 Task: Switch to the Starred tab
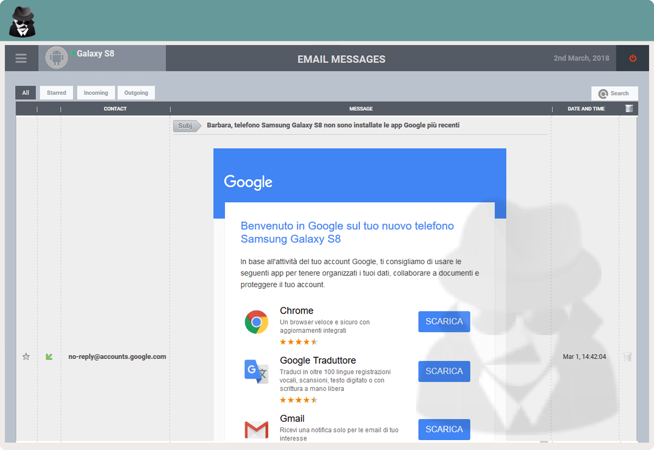[56, 93]
